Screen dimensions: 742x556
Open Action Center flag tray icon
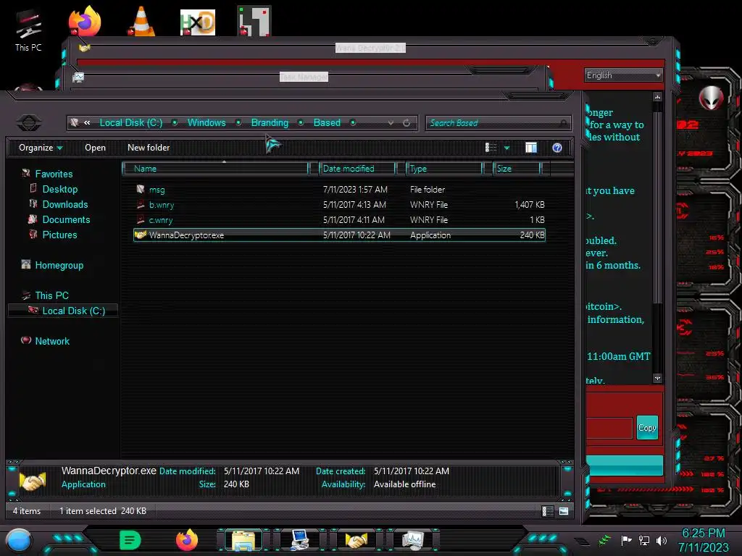point(626,540)
